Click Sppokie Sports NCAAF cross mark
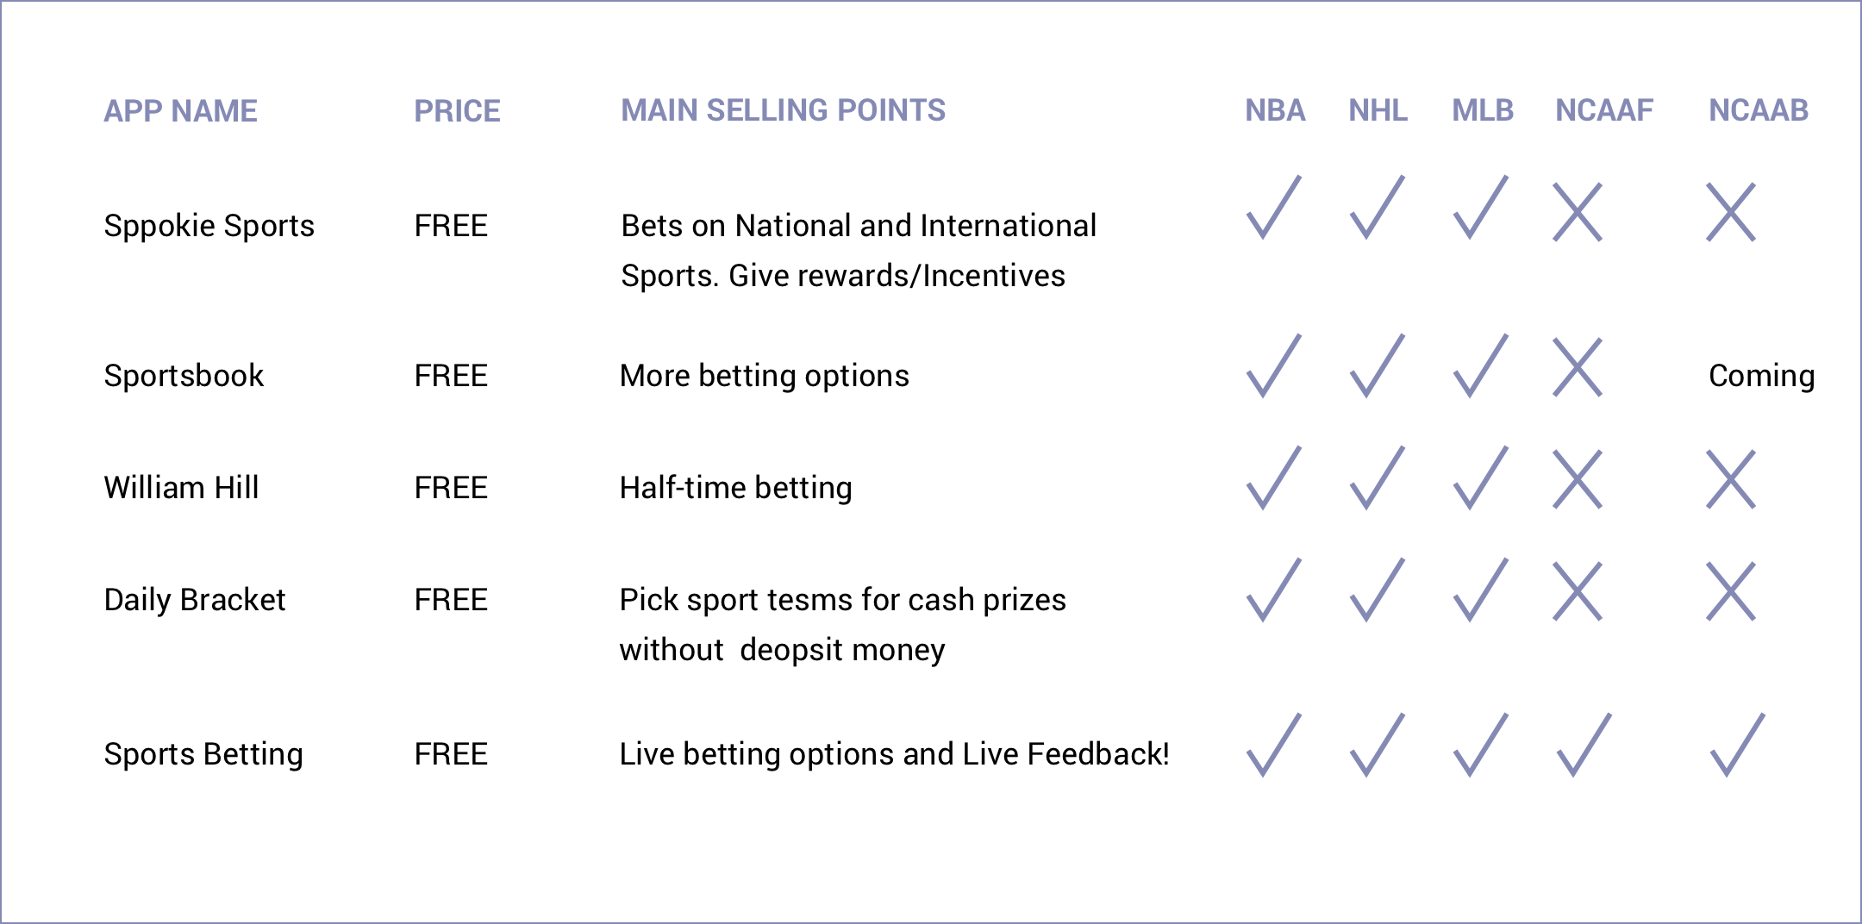This screenshot has height=924, width=1862. tap(1577, 212)
